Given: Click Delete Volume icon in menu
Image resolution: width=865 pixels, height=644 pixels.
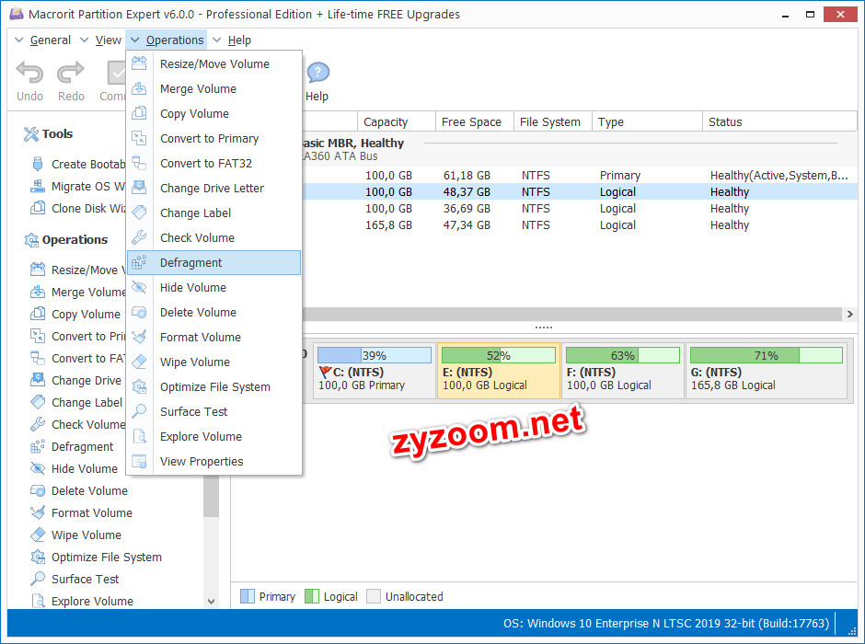Looking at the screenshot, I should click(139, 312).
